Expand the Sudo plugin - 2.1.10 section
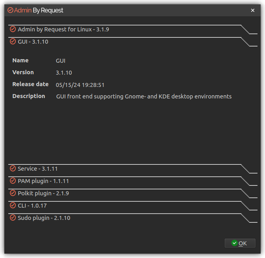Image resolution: width=265 pixels, height=258 pixels. pyautogui.click(x=133, y=218)
